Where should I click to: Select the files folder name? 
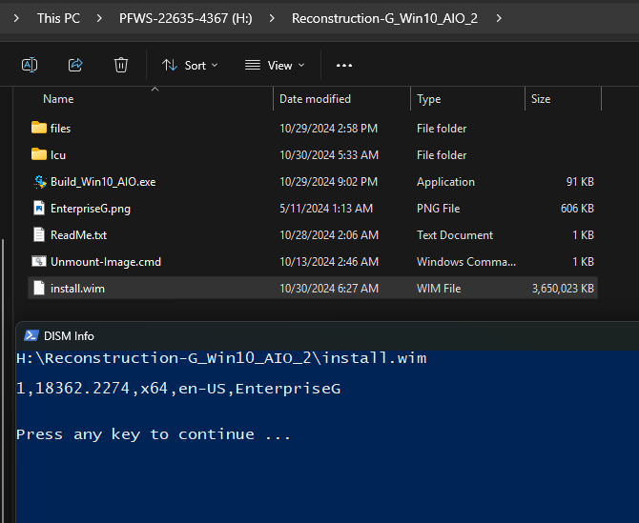[x=60, y=129]
